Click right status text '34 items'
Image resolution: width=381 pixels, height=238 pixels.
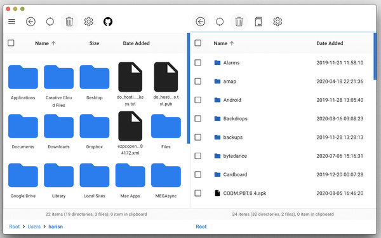283,214
